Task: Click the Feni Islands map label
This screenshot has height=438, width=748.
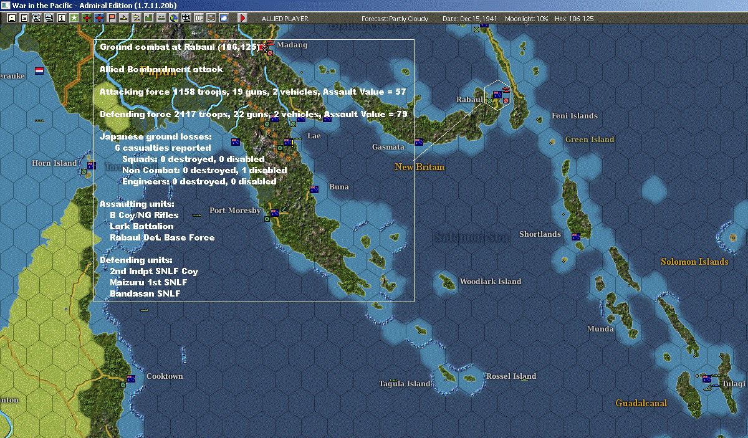Action: (574, 116)
